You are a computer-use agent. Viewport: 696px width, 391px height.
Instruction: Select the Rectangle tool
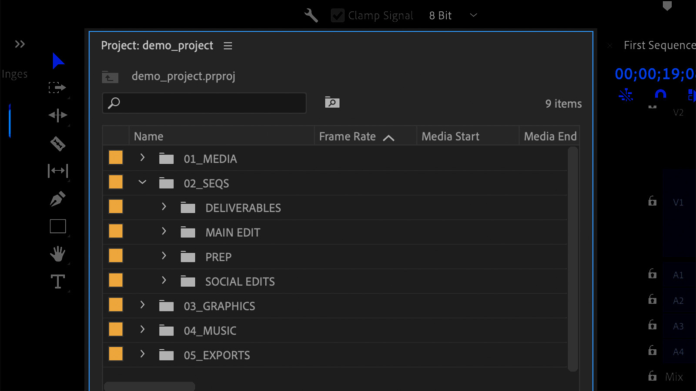58,226
